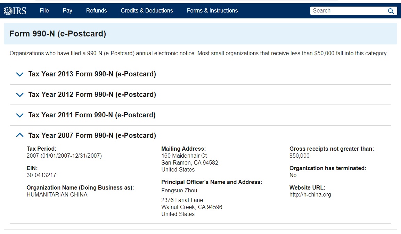Viewport: 401px width, 234px height.
Task: Click principal officer name Fengsuo Zhou
Action: pyautogui.click(x=179, y=191)
